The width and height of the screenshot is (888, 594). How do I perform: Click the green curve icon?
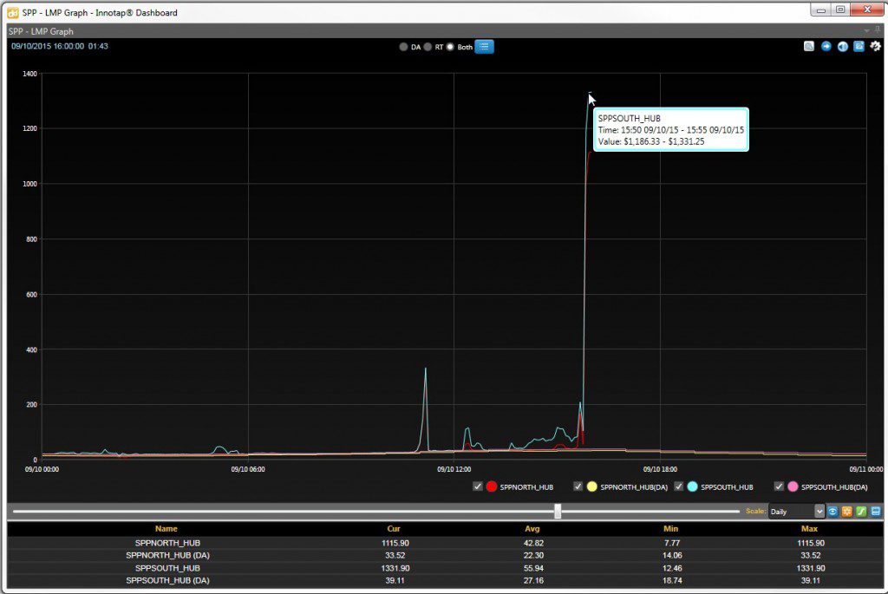coord(861,512)
